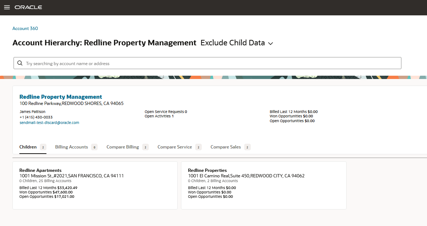Click the James Pattison contact name
The height and width of the screenshot is (226, 427).
pos(32,112)
